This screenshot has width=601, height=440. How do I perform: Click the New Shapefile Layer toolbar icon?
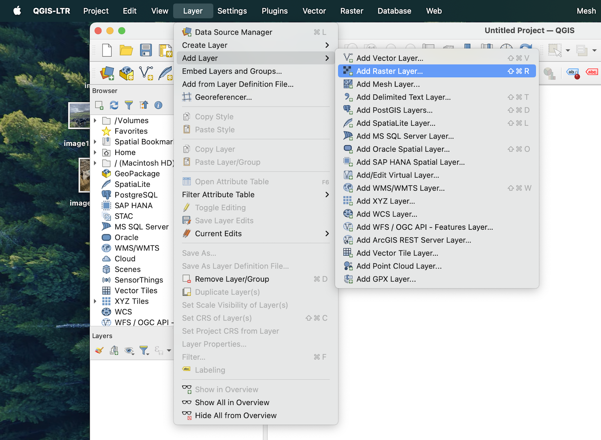coord(146,73)
